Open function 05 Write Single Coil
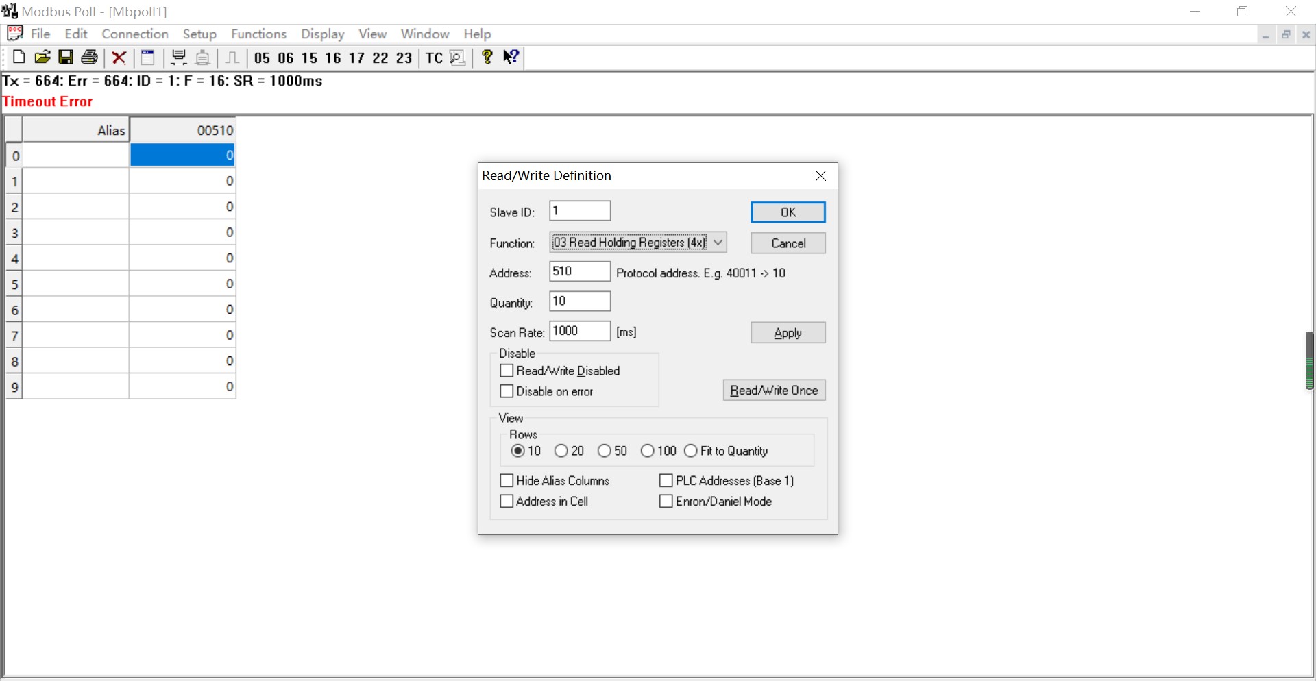Viewport: 1316px width, 681px height. point(263,58)
